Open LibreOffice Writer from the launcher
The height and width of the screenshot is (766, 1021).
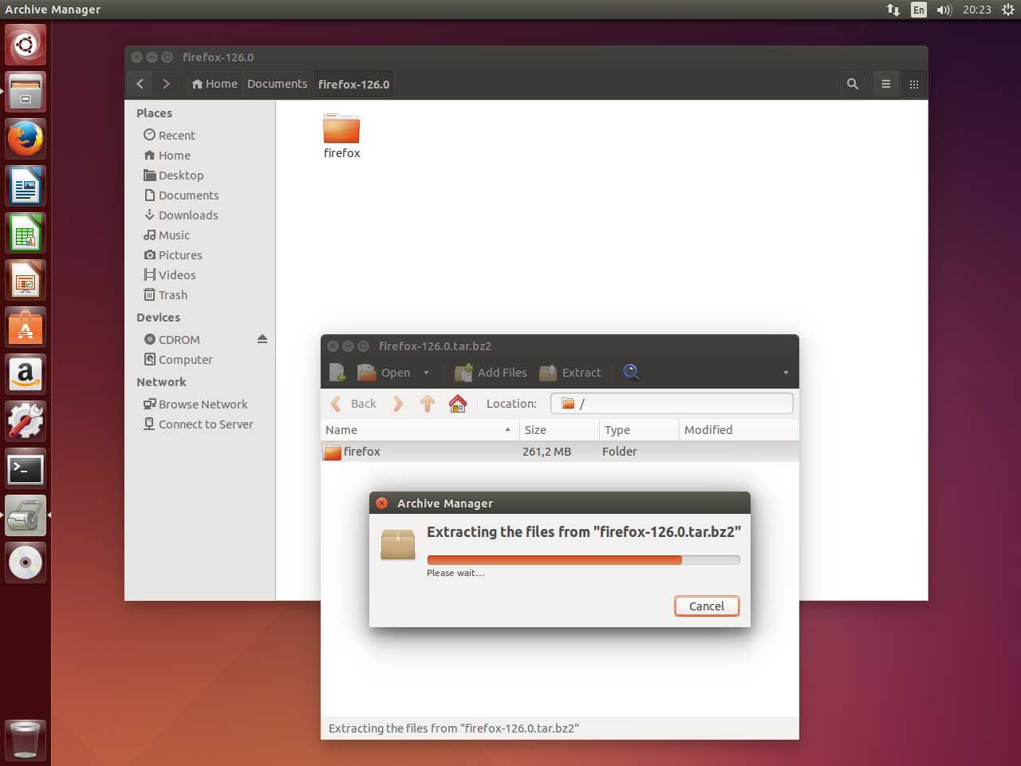(26, 186)
